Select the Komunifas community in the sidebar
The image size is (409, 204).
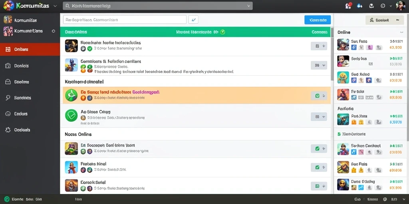(25, 20)
